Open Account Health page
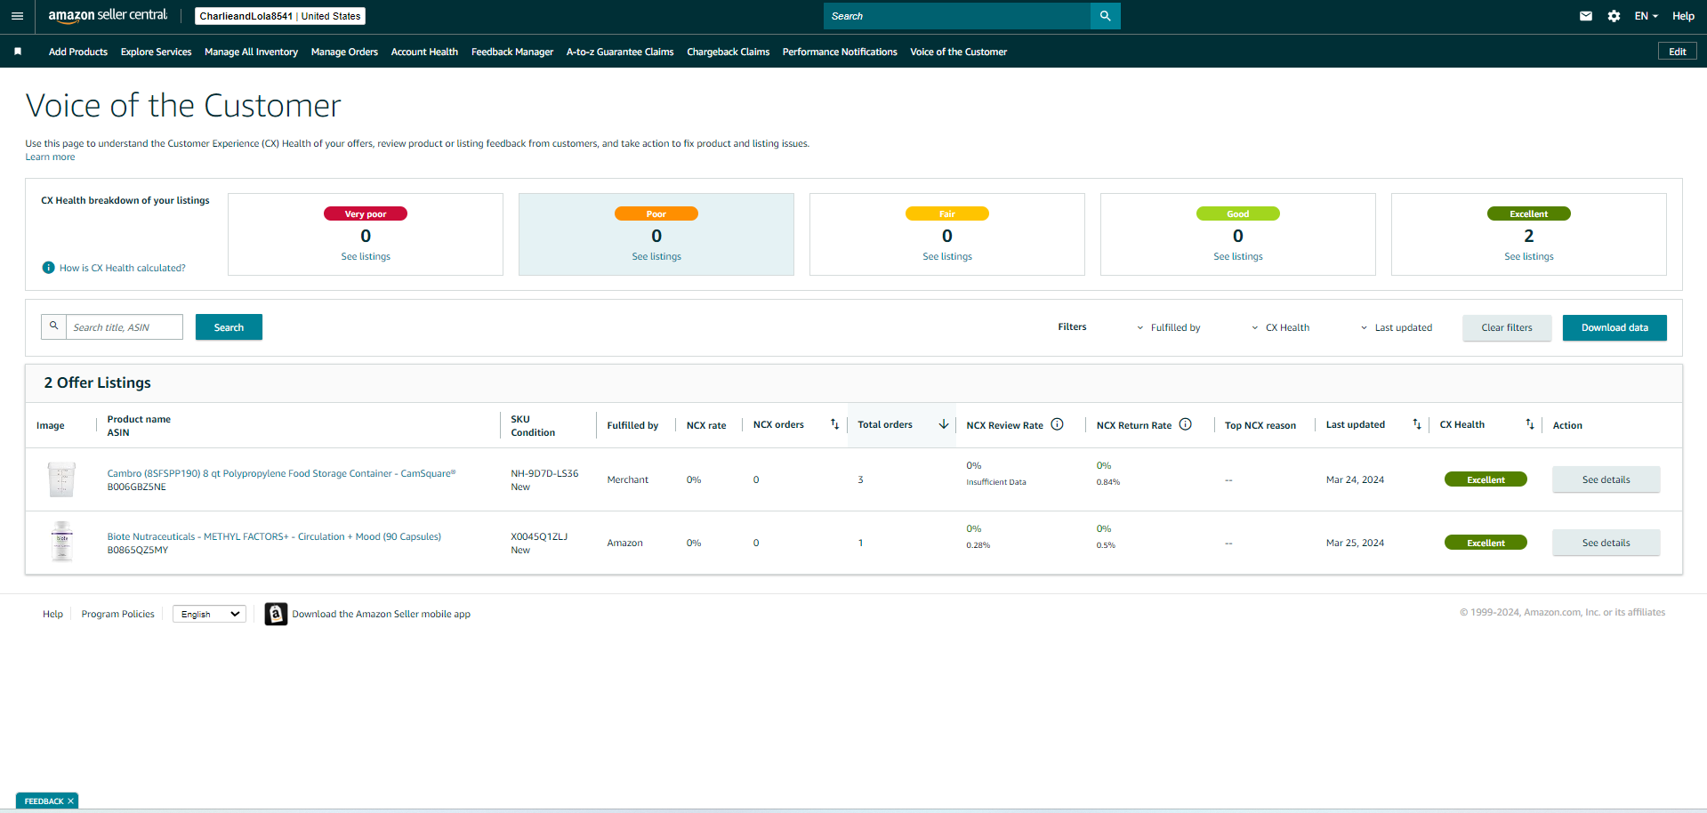This screenshot has width=1707, height=813. coord(424,52)
